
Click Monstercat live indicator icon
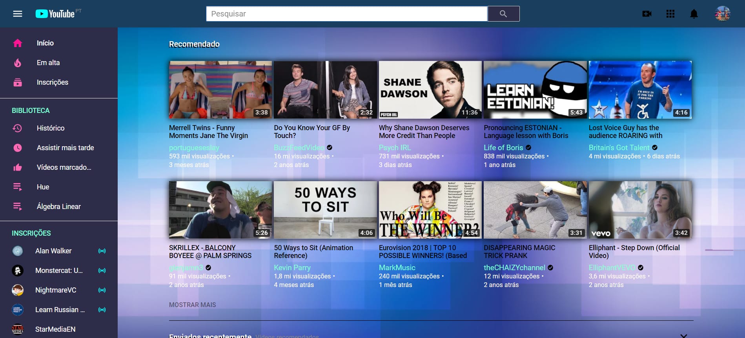[102, 271]
